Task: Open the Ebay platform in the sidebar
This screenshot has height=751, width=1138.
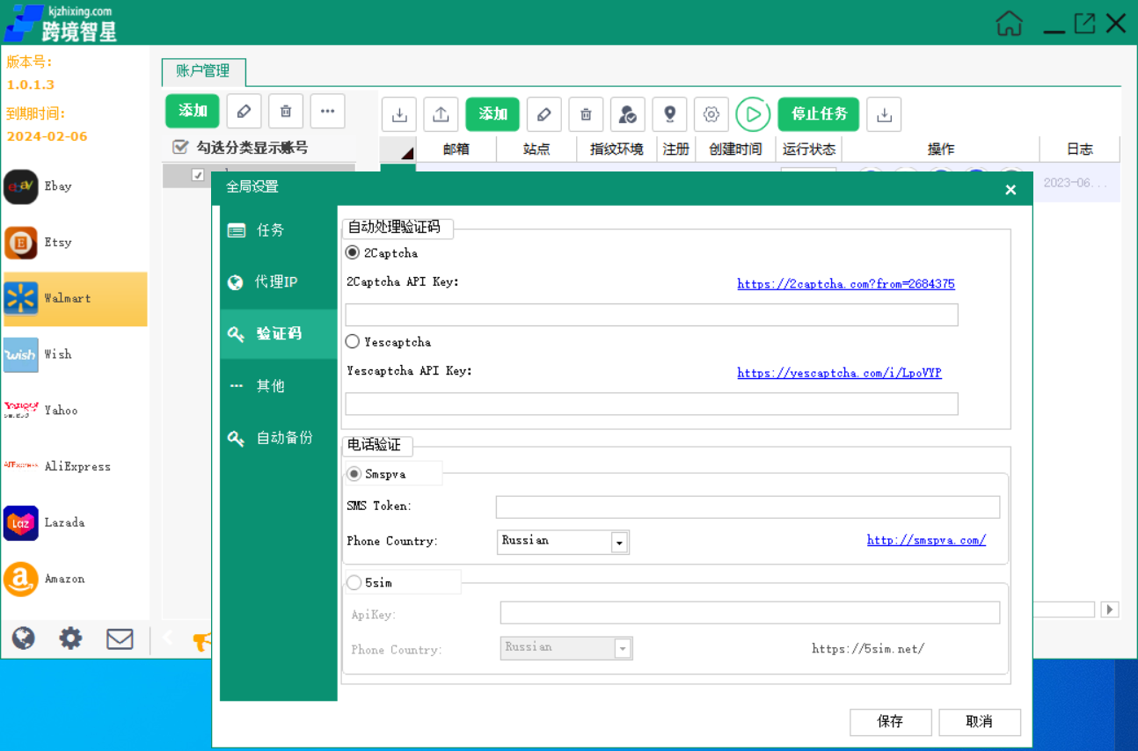Action: point(75,186)
